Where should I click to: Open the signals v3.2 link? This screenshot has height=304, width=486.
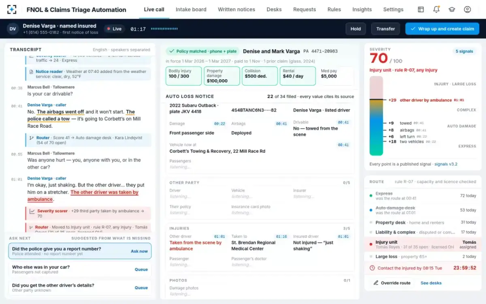click(x=446, y=164)
